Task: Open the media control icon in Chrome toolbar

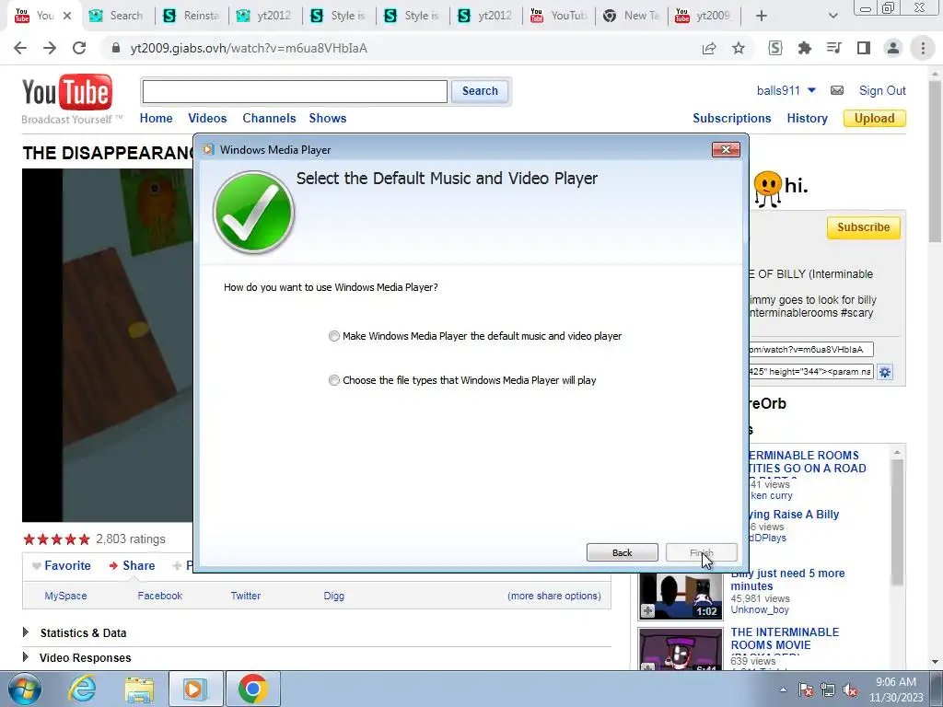Action: (x=834, y=48)
